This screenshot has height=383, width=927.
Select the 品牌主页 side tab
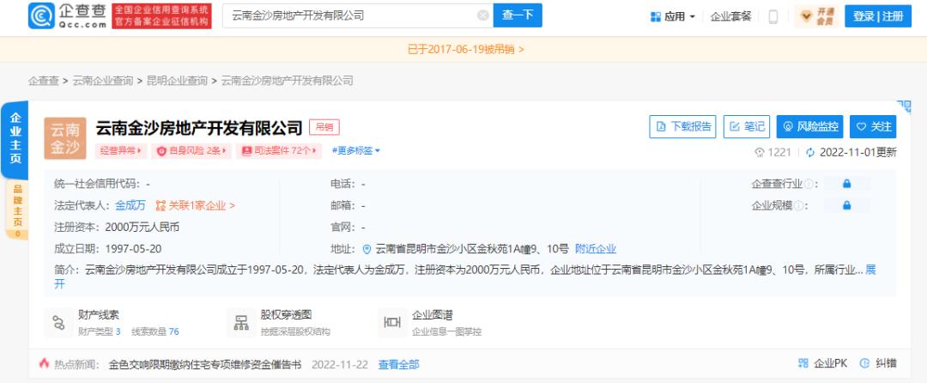16,210
